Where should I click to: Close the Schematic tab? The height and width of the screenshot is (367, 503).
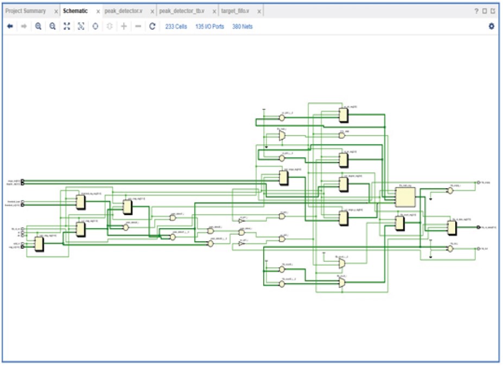click(98, 11)
